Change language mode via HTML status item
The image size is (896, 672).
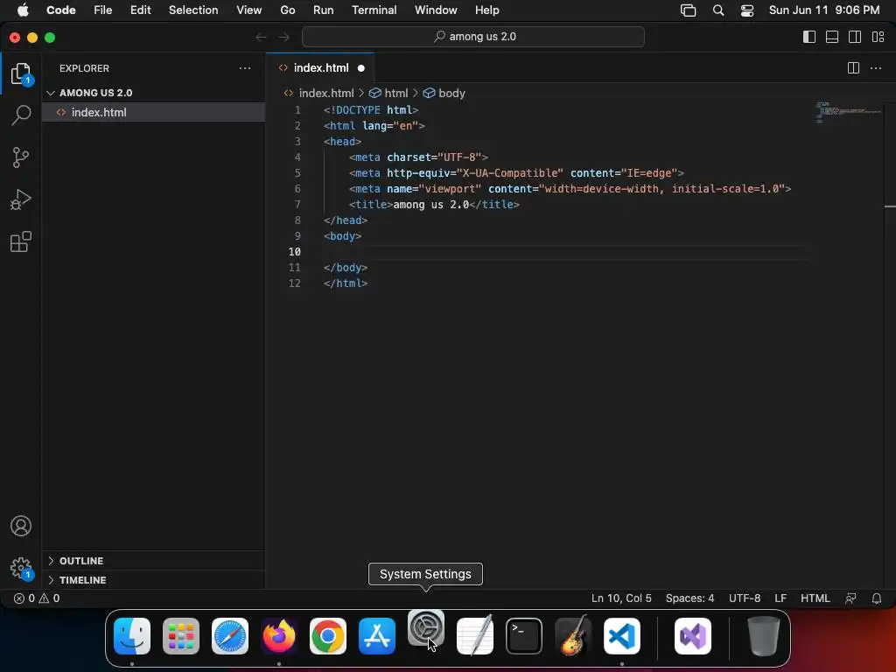815,598
